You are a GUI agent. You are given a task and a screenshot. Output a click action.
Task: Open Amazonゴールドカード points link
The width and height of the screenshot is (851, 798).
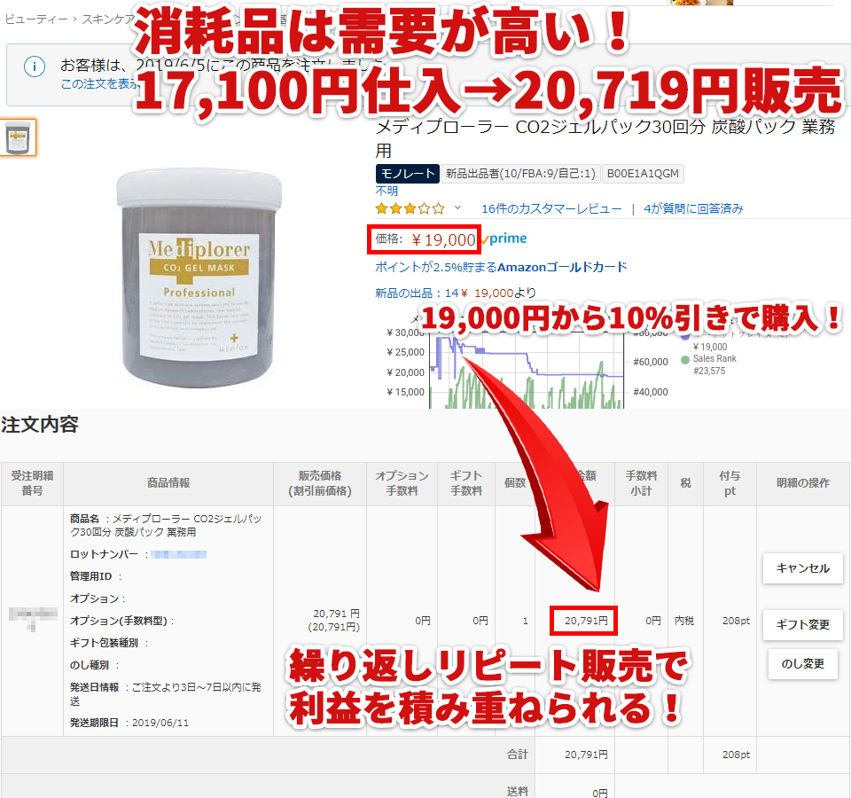501,267
